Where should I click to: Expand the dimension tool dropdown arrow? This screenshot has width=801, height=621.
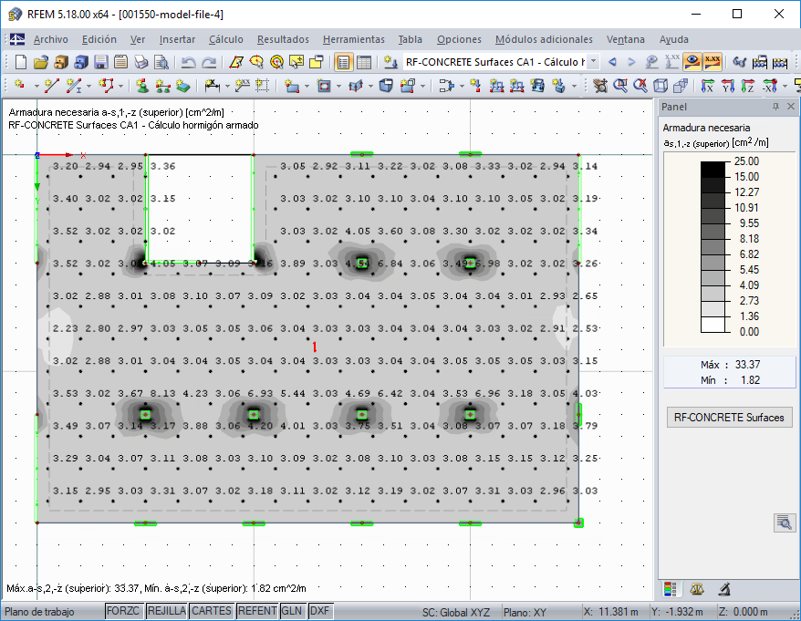click(x=227, y=86)
